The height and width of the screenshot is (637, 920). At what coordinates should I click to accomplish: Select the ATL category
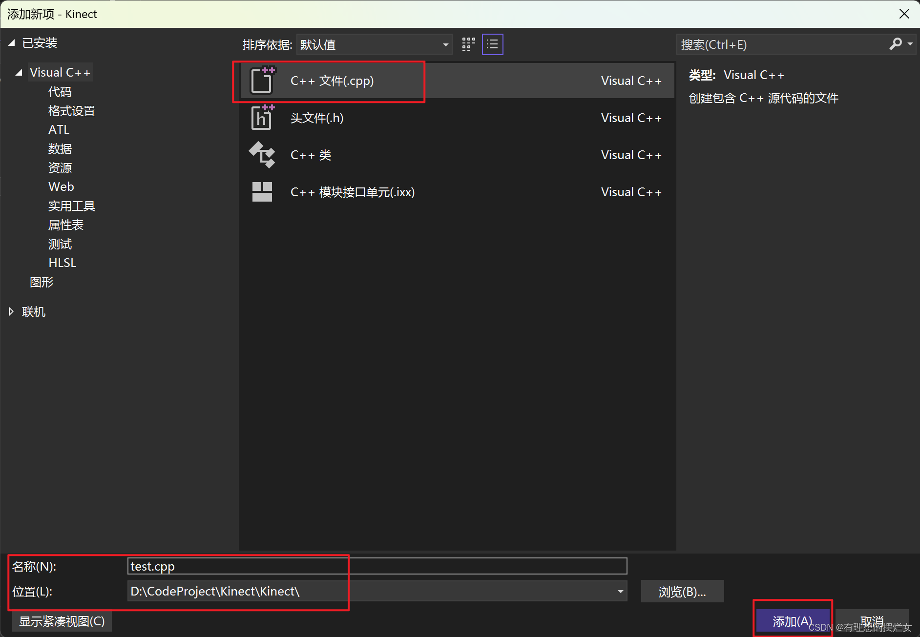(x=59, y=129)
